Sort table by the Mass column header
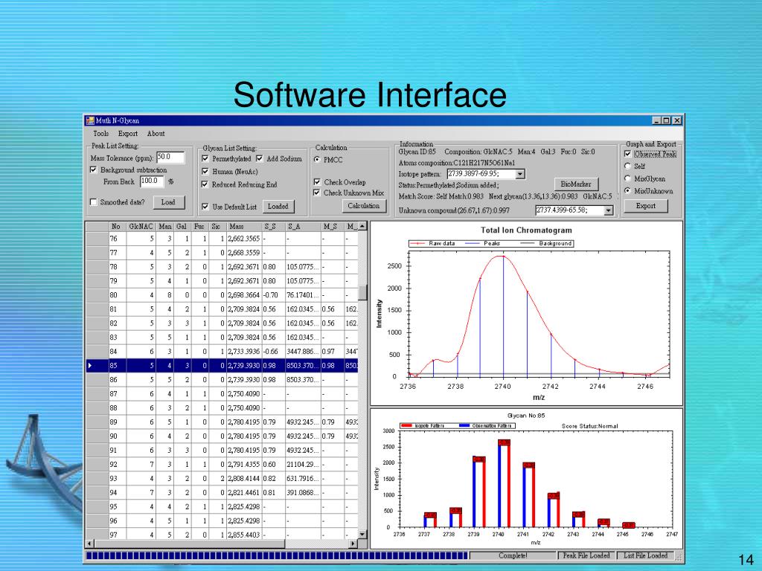The width and height of the screenshot is (762, 571). [x=237, y=226]
